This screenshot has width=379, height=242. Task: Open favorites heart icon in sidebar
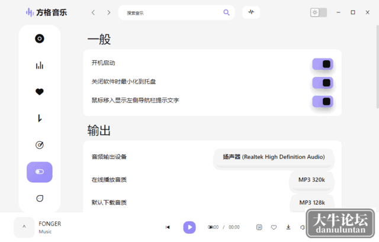tap(40, 92)
